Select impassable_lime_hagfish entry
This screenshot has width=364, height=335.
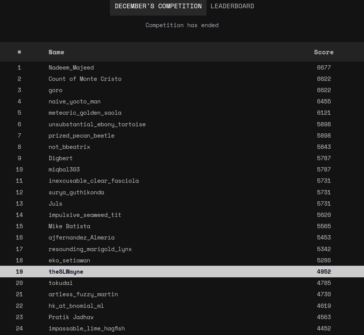tap(87, 329)
